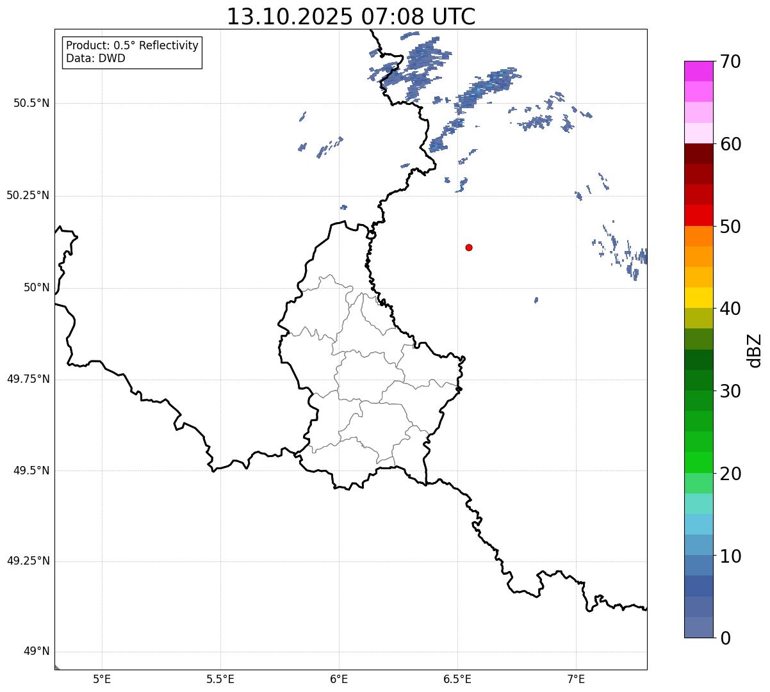Click the 'Product: 0.5° Reflectivity' text
The height and width of the screenshot is (692, 770).
pos(132,45)
